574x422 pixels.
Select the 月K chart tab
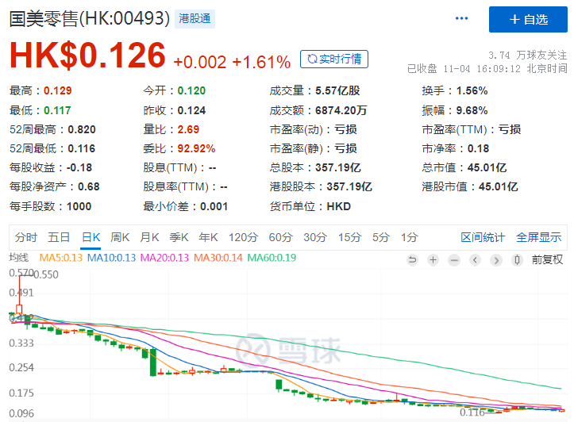click(149, 237)
